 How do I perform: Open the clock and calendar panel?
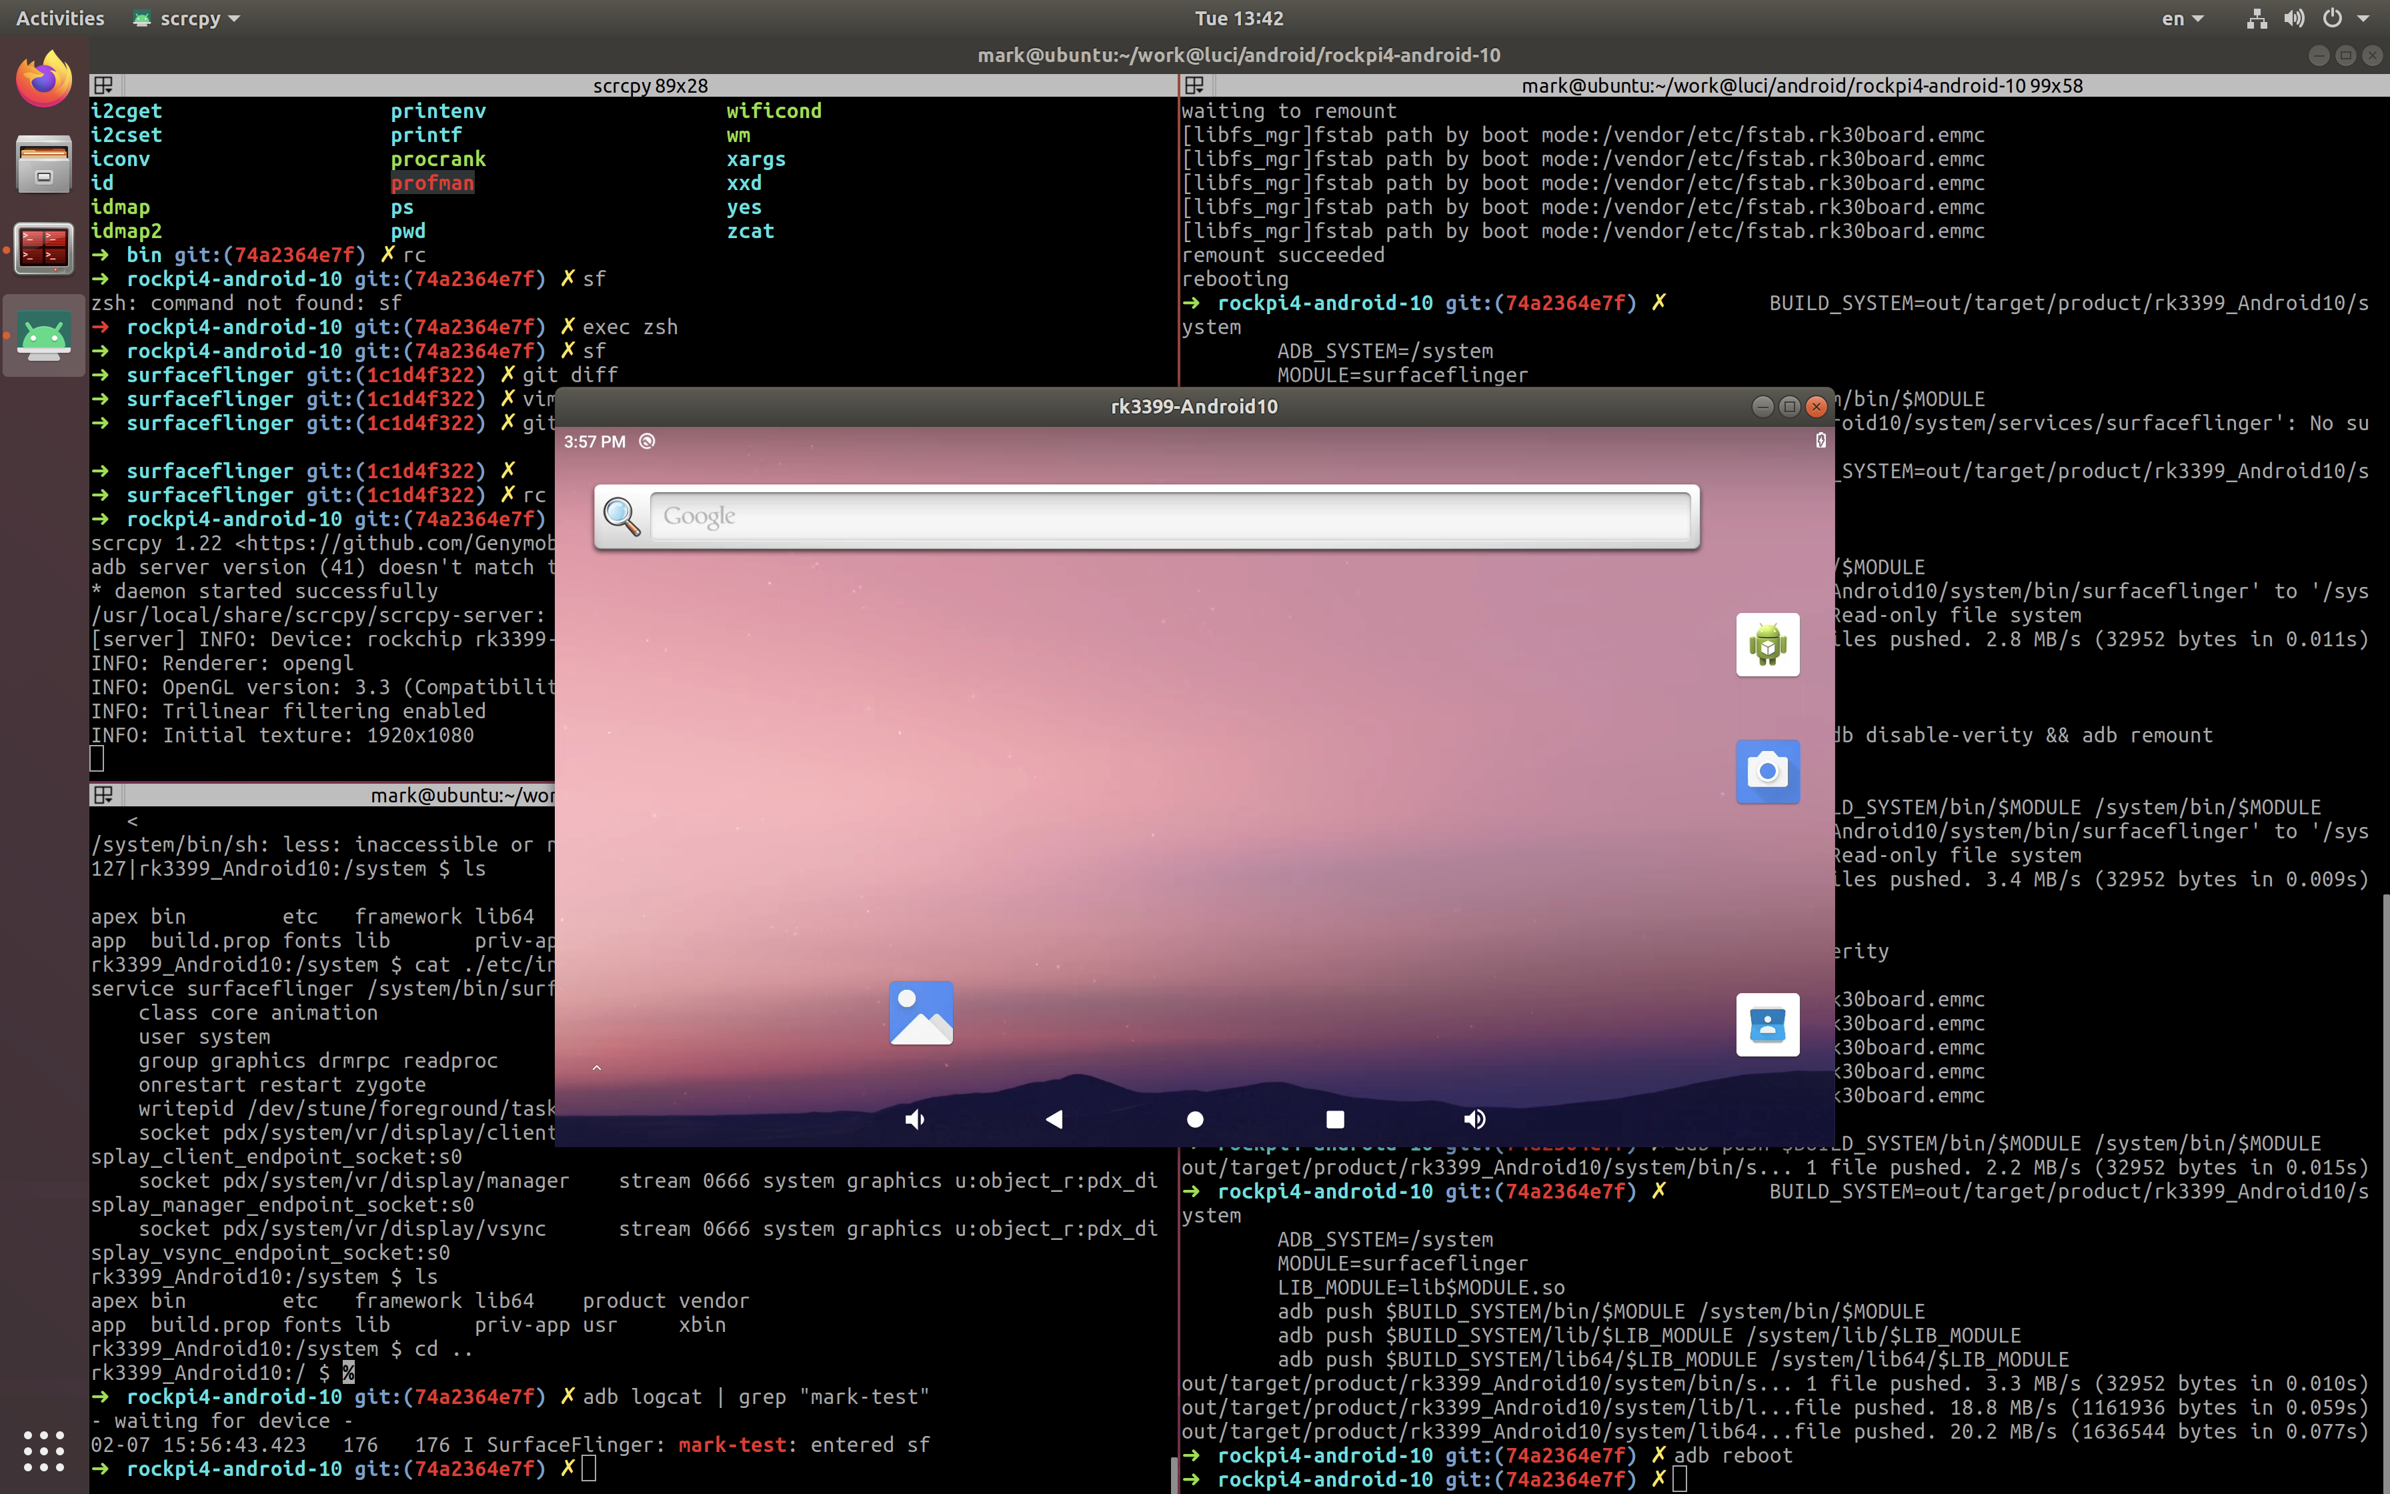pos(1238,18)
